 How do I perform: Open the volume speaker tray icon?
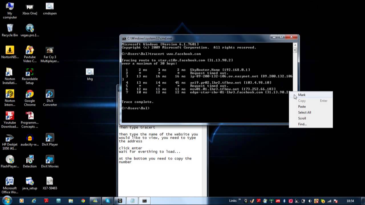tap(310, 201)
